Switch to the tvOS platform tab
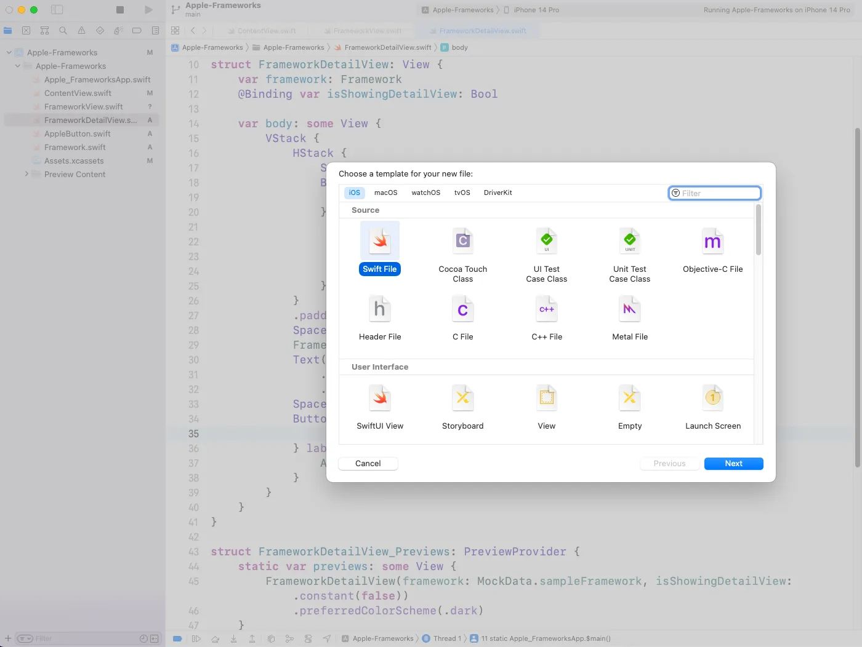 [462, 193]
